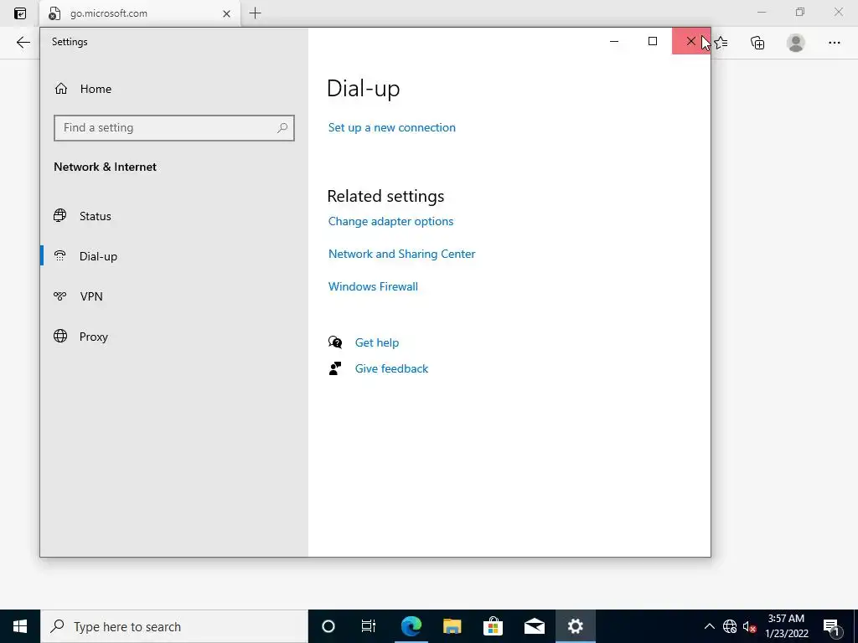The height and width of the screenshot is (643, 858).
Task: Open Network and Sharing Center link
Action: coord(401,254)
